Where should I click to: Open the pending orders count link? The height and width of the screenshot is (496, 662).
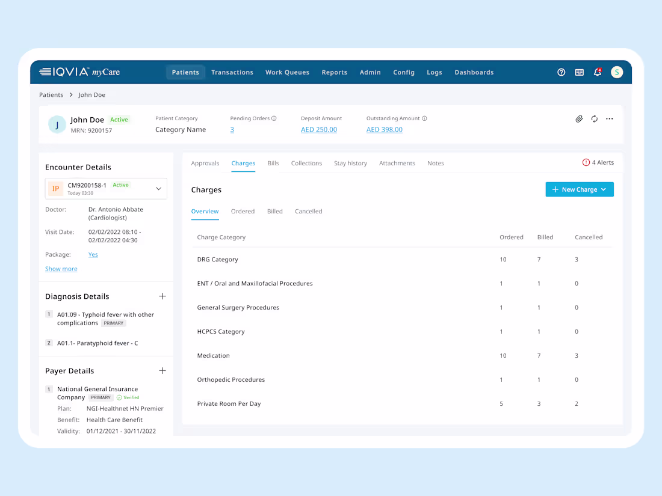[232, 129]
